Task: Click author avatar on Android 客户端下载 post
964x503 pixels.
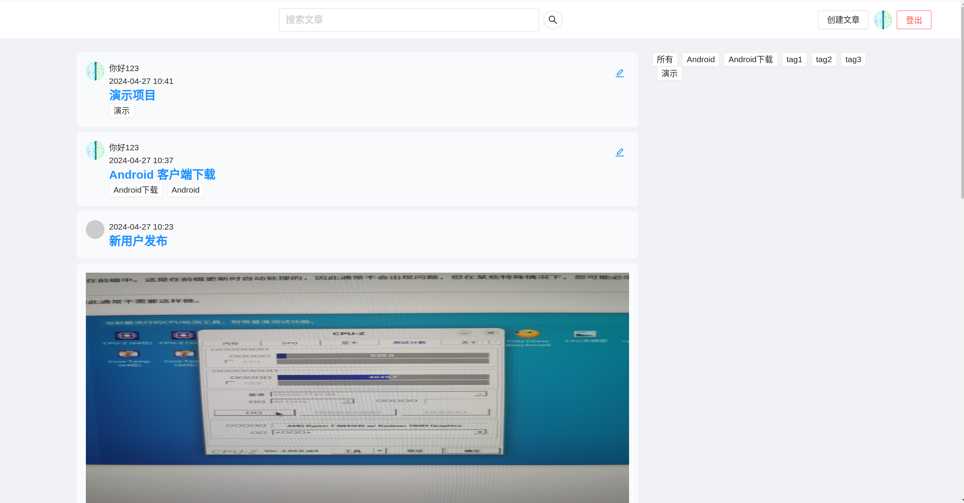Action: (95, 150)
